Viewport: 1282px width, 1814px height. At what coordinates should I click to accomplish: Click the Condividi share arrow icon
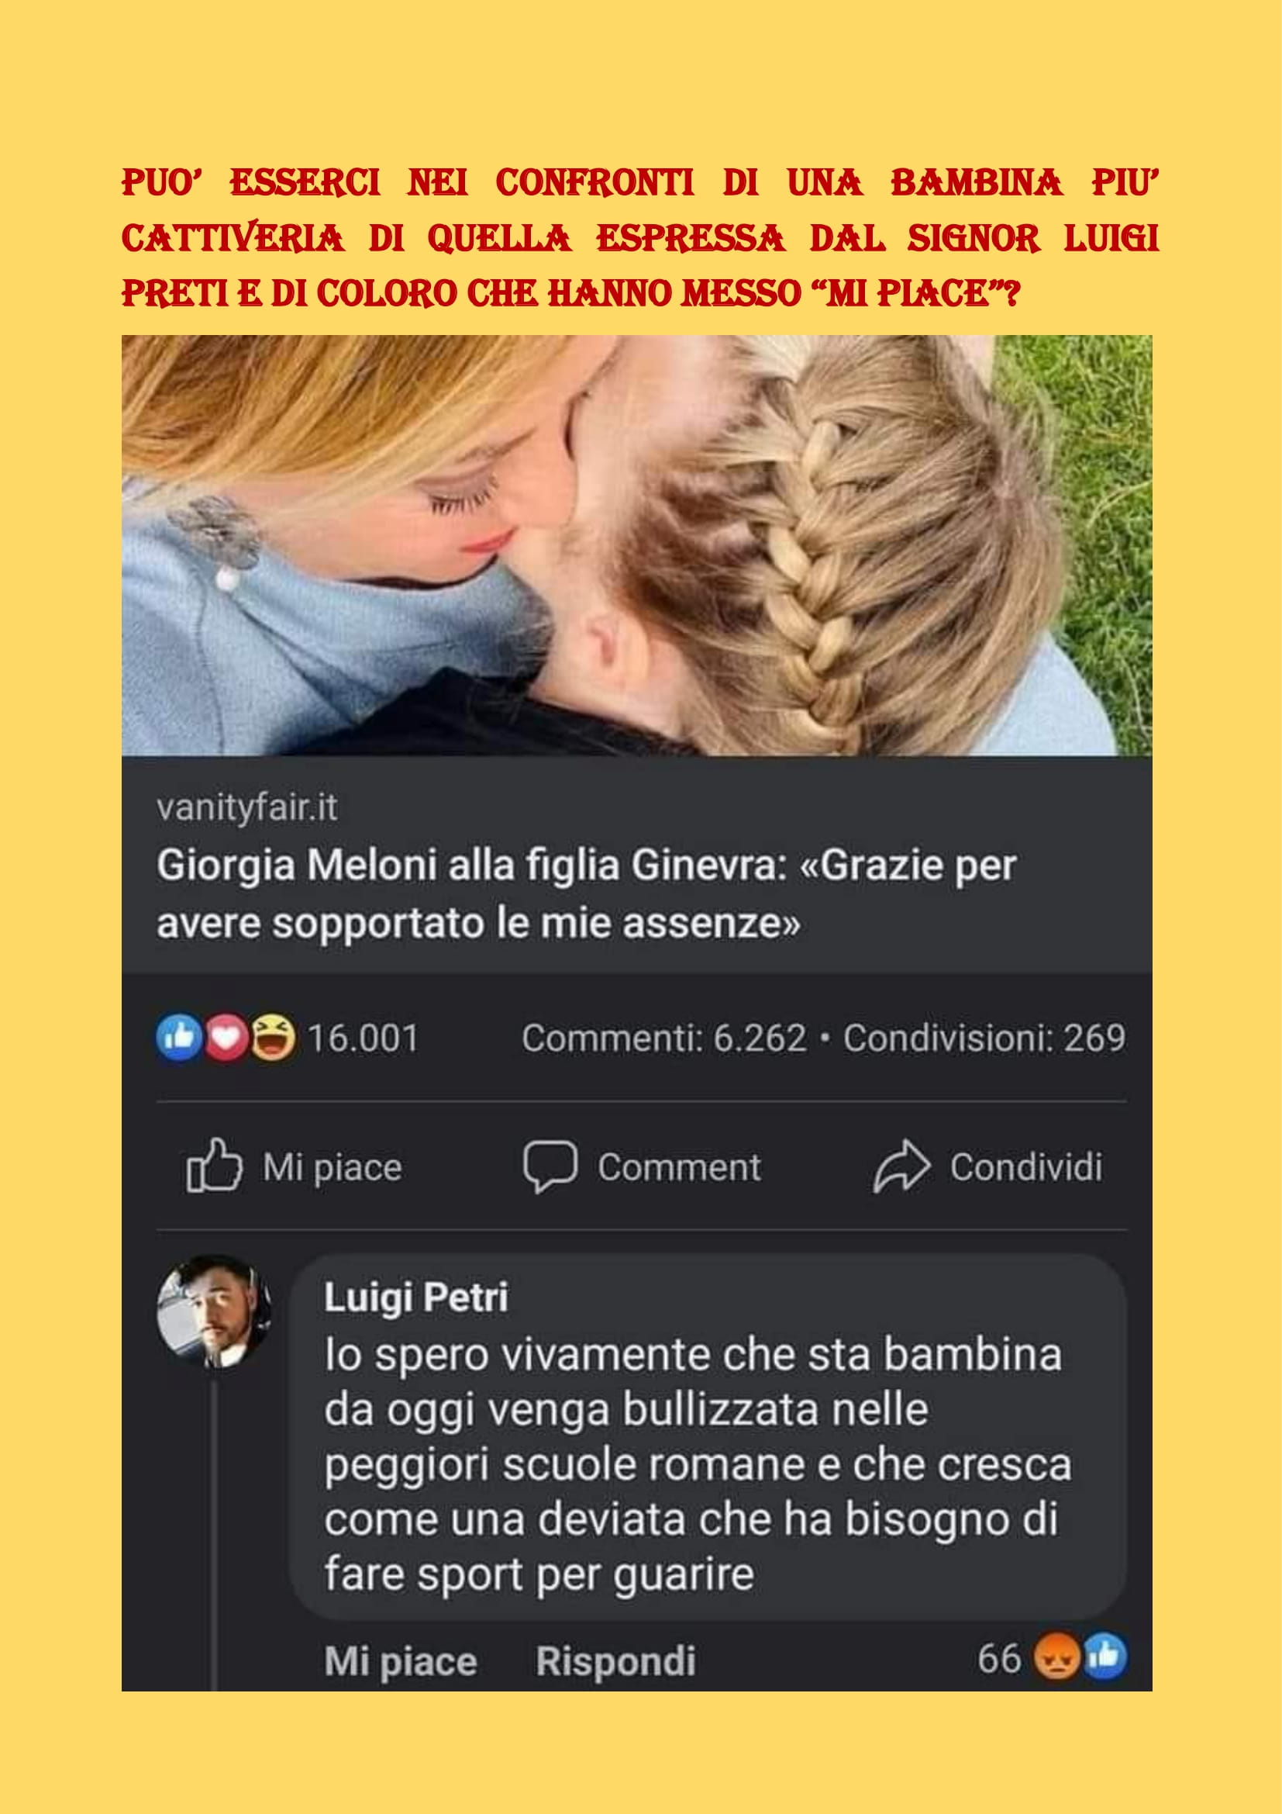click(x=901, y=1166)
